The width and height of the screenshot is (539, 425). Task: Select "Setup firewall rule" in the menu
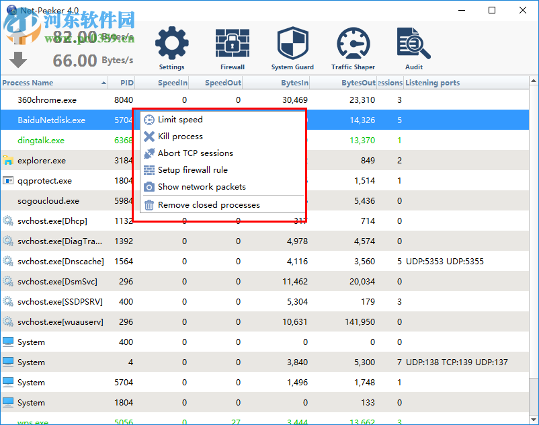(x=194, y=170)
